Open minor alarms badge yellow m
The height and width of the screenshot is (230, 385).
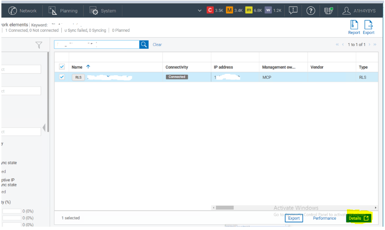tap(249, 10)
